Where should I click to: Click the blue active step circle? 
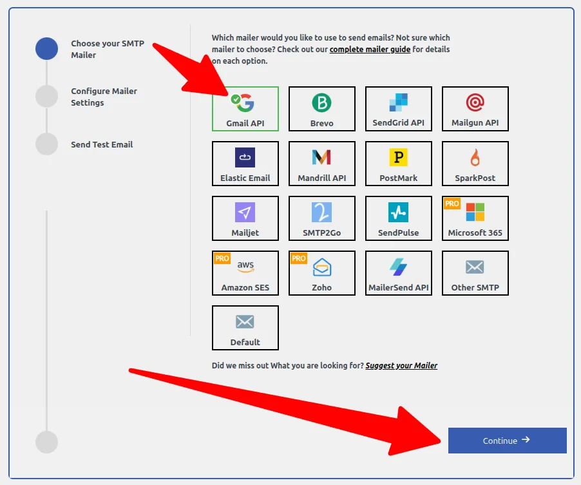(x=46, y=48)
